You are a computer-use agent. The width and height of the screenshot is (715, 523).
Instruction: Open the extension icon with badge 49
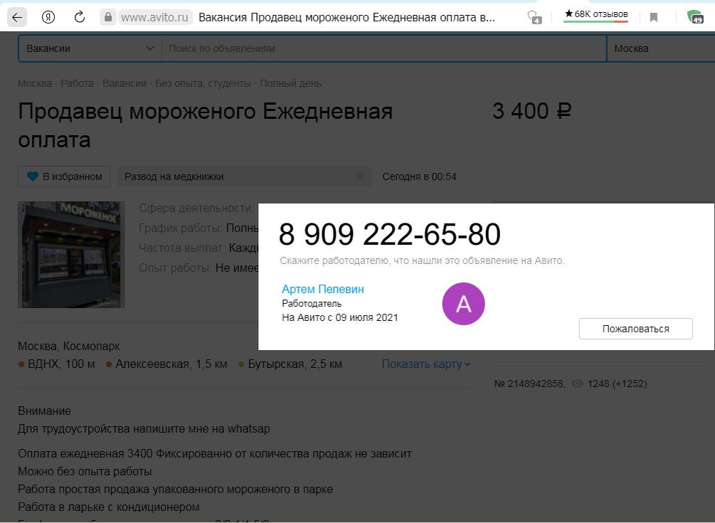pyautogui.click(x=695, y=17)
